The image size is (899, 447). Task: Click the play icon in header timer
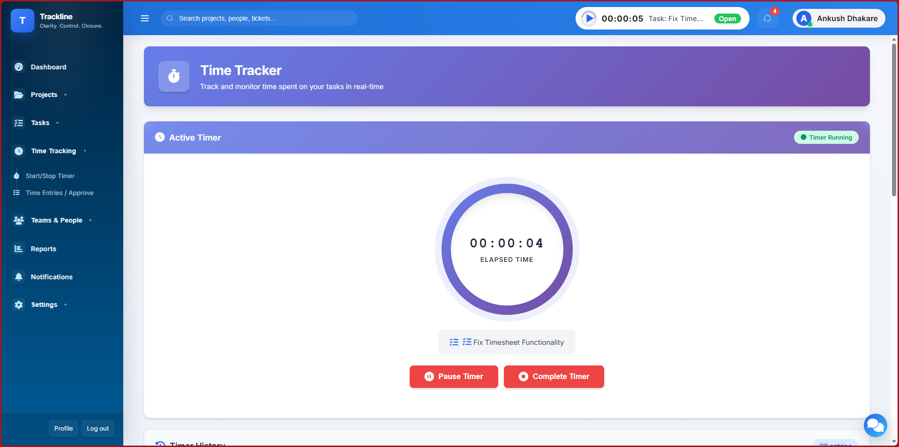point(589,18)
